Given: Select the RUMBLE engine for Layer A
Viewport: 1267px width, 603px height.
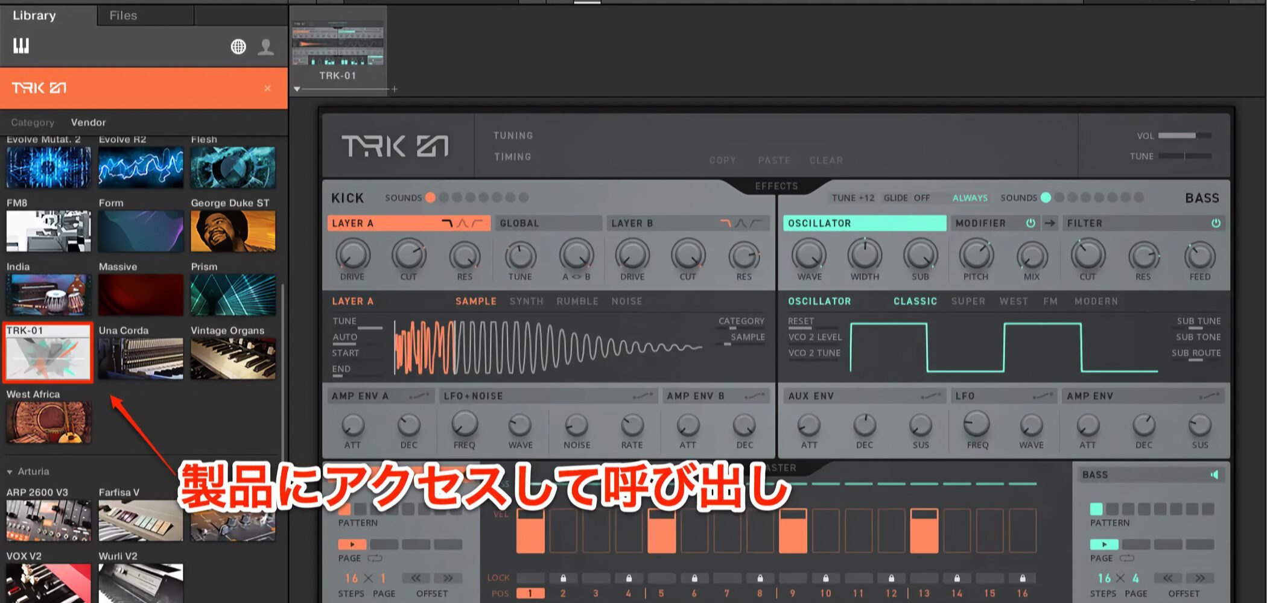Looking at the screenshot, I should pos(577,301).
